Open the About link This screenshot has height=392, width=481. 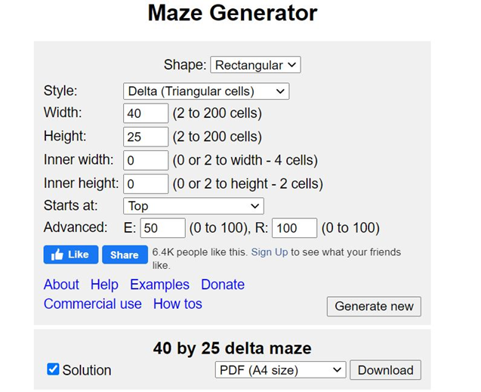point(61,285)
